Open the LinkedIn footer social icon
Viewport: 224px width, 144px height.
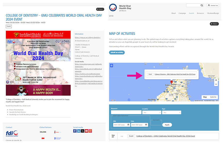pyautogui.click(x=79, y=131)
